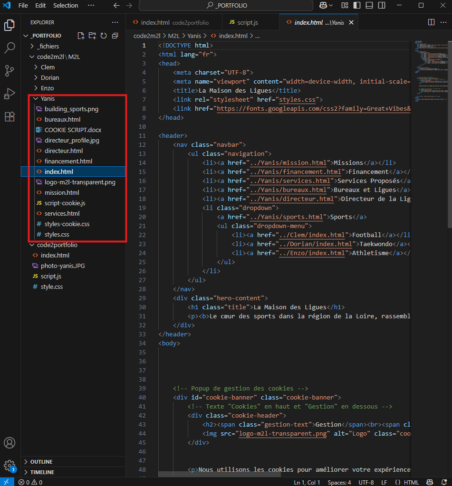
Task: Toggle the primary side bar visibility
Action: [357, 5]
